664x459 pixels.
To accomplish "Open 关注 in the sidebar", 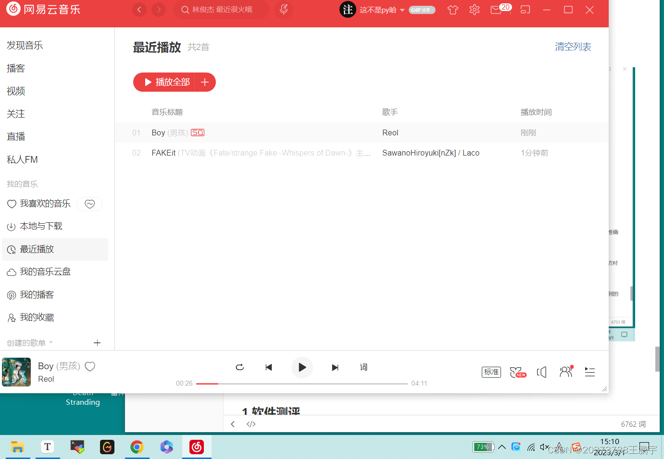I will tap(16, 114).
